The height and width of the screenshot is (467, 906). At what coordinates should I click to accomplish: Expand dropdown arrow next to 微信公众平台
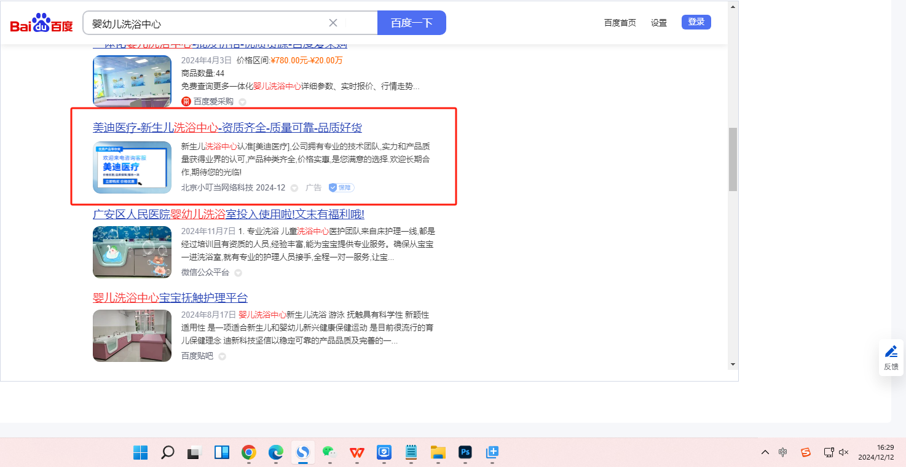pos(238,273)
